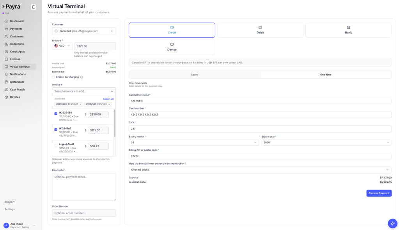Show surcharging info tooltip icon
The height and width of the screenshot is (230, 399).
click(x=82, y=77)
